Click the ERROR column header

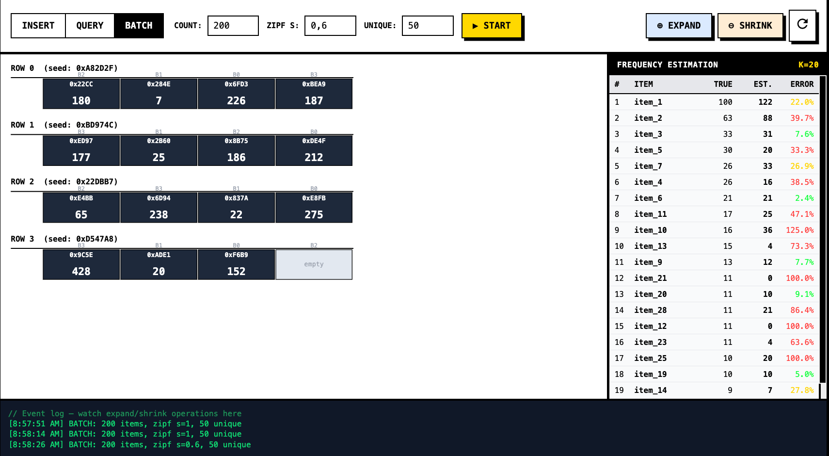tap(802, 84)
